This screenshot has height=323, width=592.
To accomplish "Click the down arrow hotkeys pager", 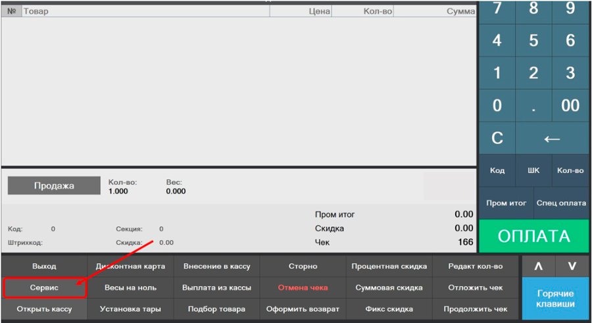I will [x=572, y=266].
